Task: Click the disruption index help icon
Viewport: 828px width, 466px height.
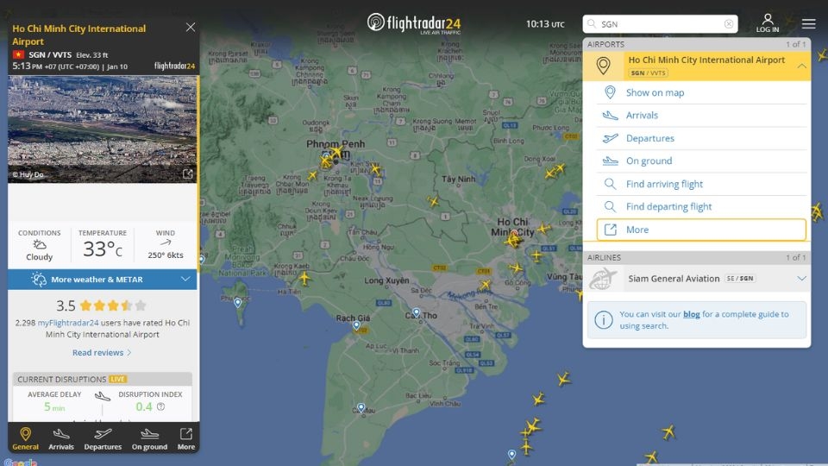Action: [161, 406]
